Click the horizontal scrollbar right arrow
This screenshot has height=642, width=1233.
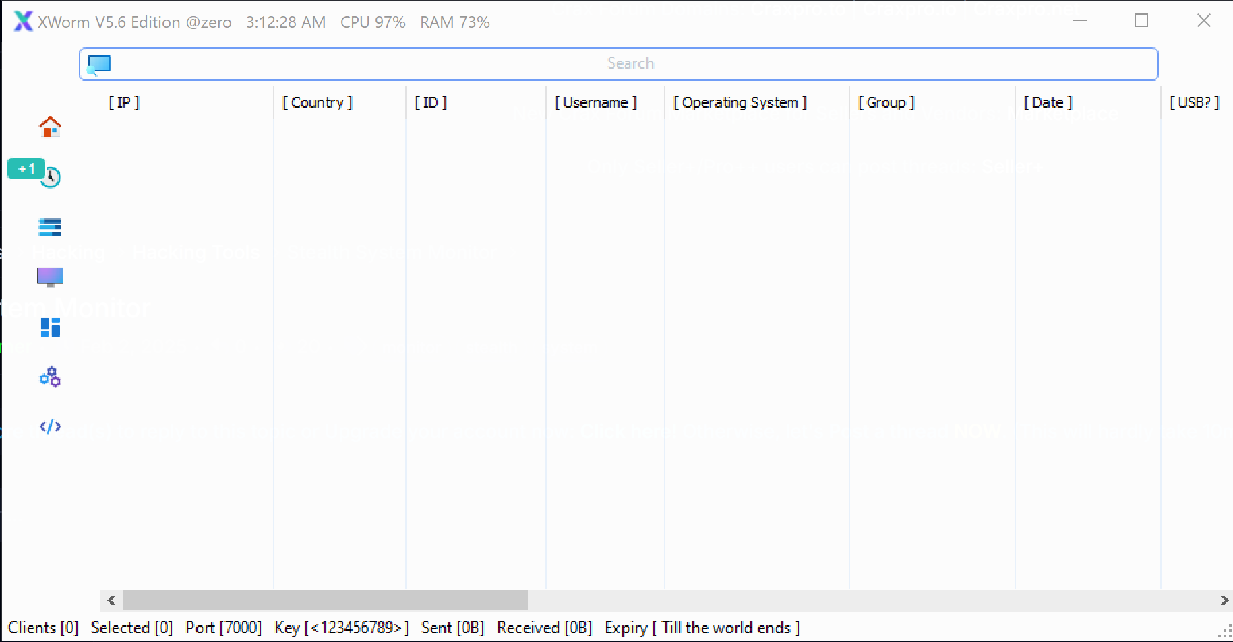click(x=1224, y=600)
